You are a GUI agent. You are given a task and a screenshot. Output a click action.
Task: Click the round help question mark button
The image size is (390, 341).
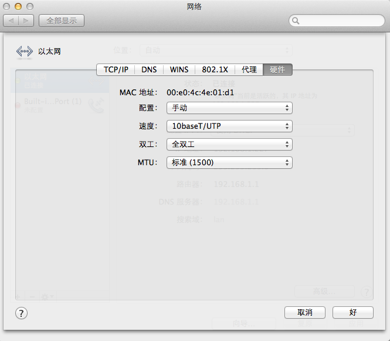[21, 313]
